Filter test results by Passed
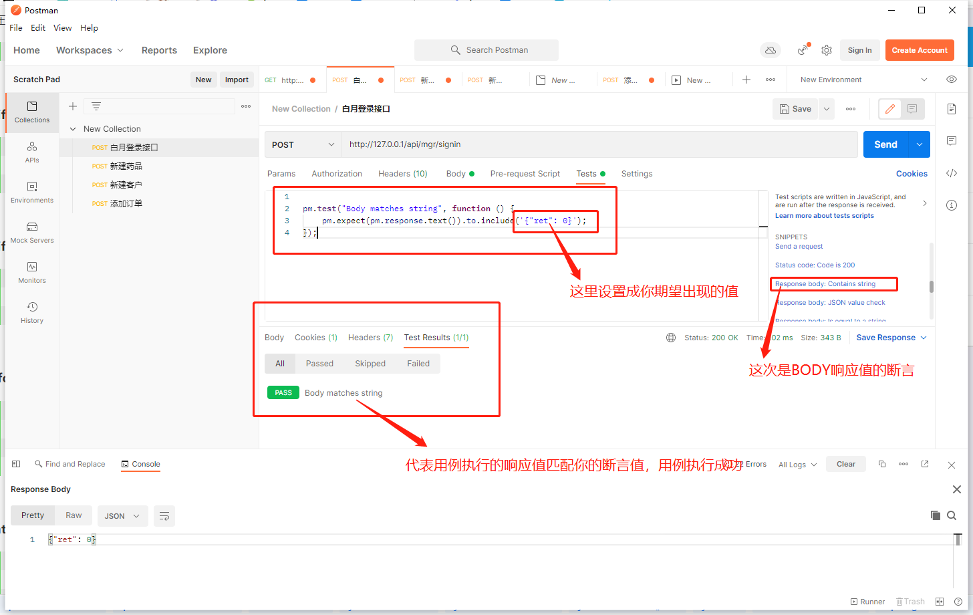The image size is (973, 615). (x=319, y=364)
